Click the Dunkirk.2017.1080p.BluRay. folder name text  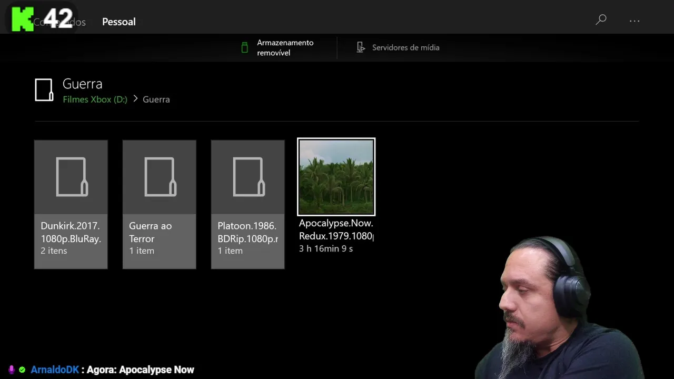click(x=71, y=232)
